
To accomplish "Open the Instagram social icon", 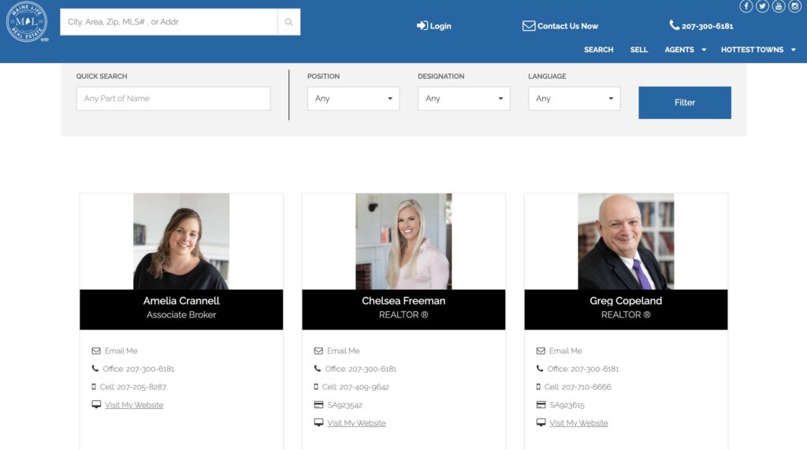I will [795, 6].
